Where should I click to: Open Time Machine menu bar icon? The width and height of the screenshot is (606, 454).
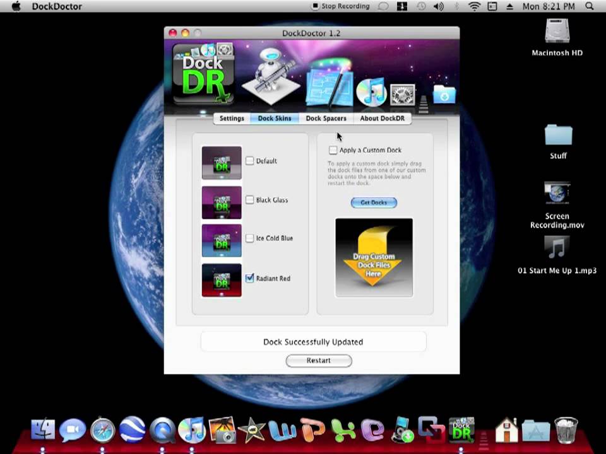pyautogui.click(x=421, y=6)
